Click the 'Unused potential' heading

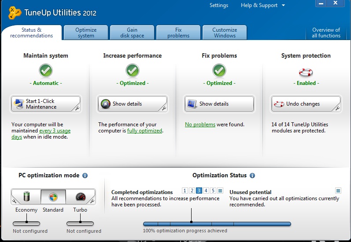tap(251, 192)
